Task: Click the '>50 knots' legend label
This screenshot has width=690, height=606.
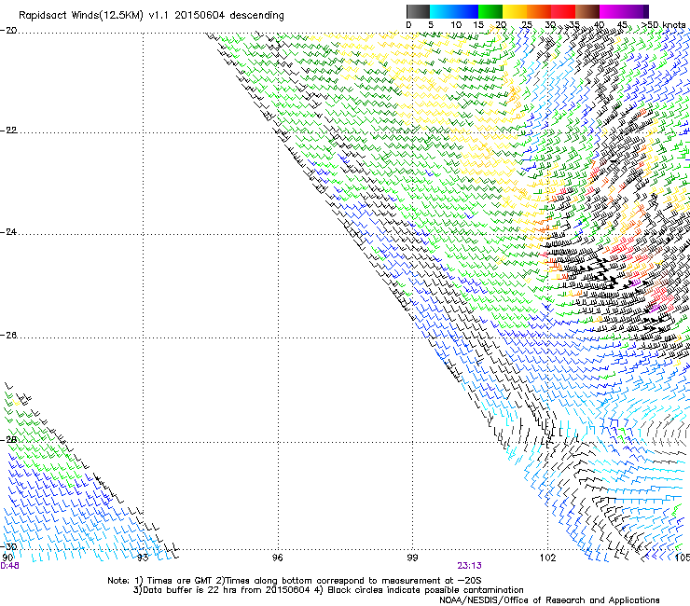Action: (x=663, y=24)
